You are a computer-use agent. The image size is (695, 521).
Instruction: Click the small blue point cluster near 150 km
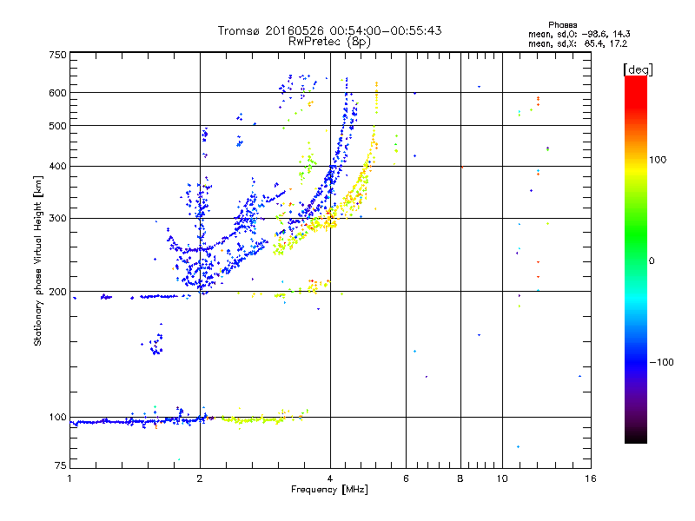coord(156,344)
